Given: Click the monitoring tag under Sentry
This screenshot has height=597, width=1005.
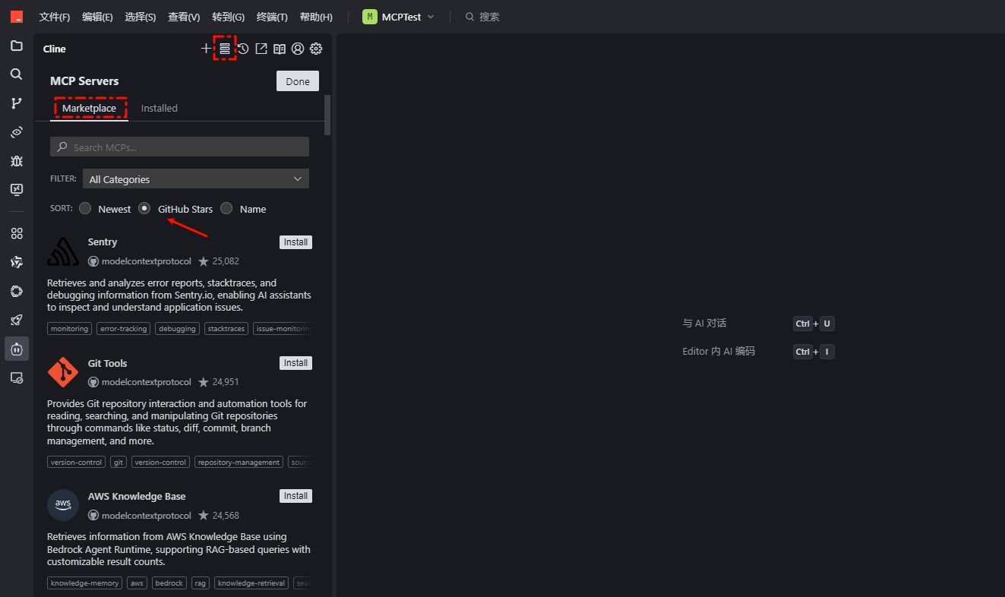Looking at the screenshot, I should click(x=69, y=329).
